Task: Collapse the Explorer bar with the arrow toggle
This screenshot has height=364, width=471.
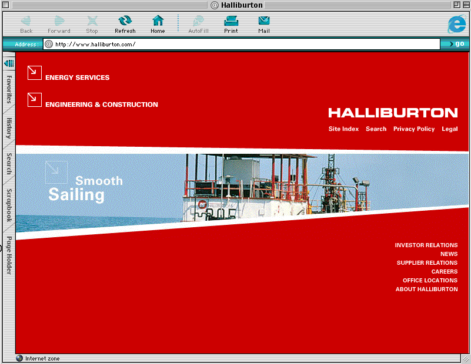Action: tap(9, 63)
